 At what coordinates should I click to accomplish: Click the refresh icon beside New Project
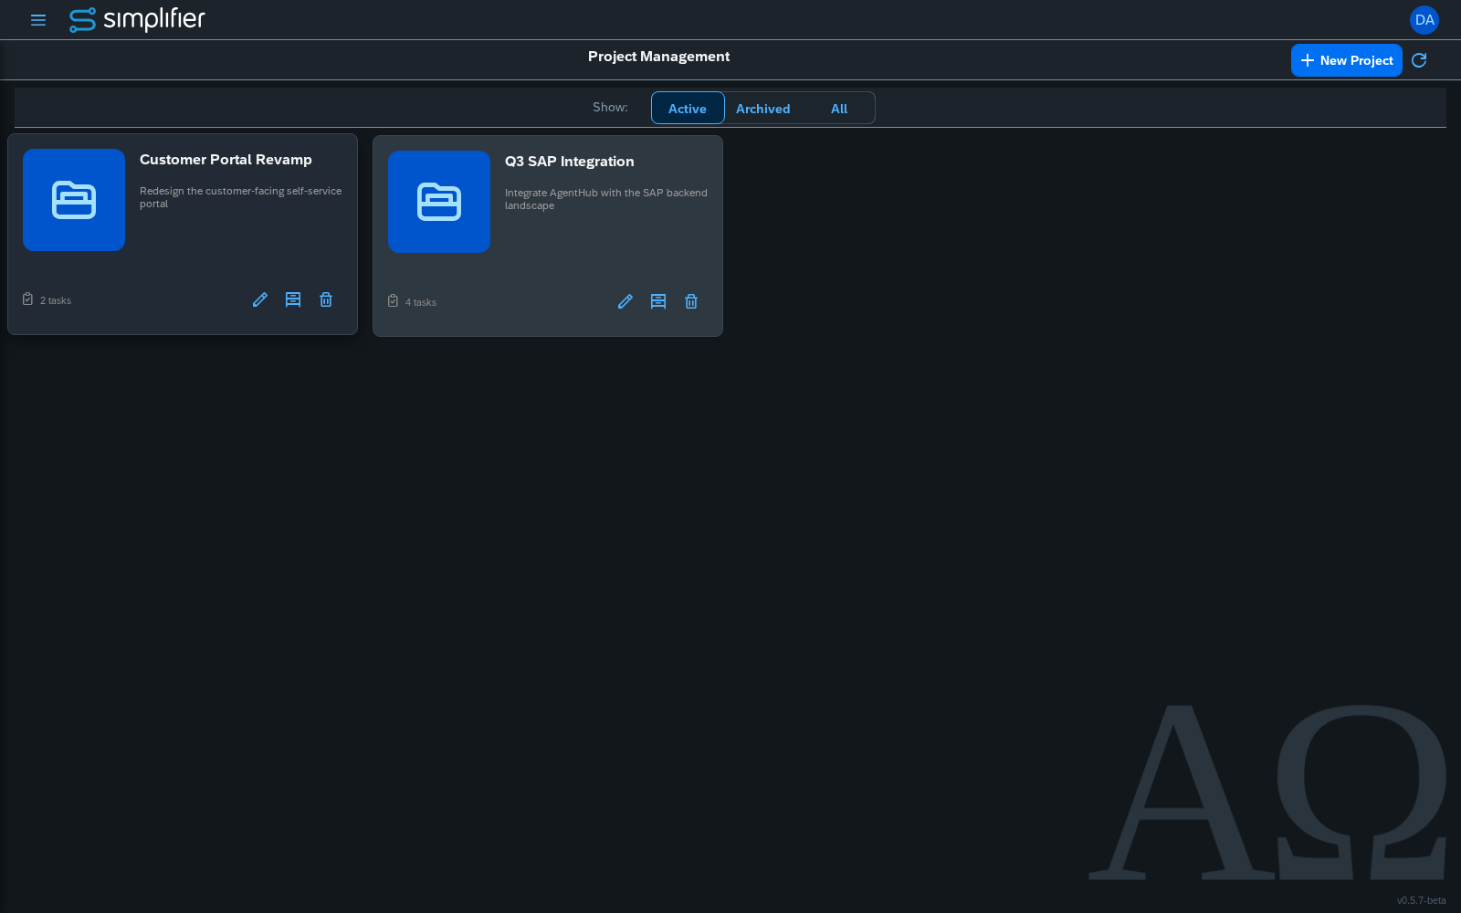[x=1419, y=60]
